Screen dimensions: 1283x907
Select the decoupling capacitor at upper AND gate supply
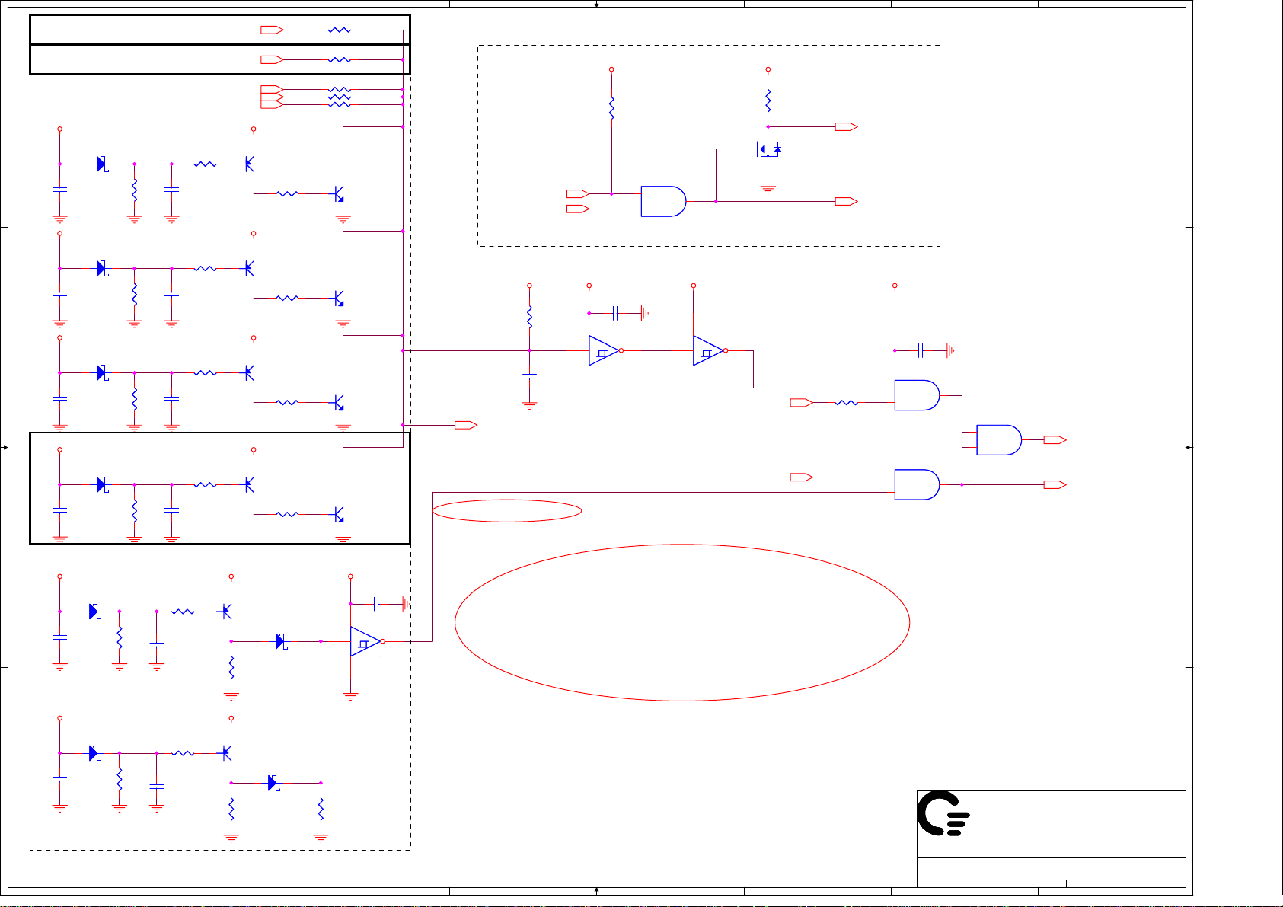(x=921, y=350)
